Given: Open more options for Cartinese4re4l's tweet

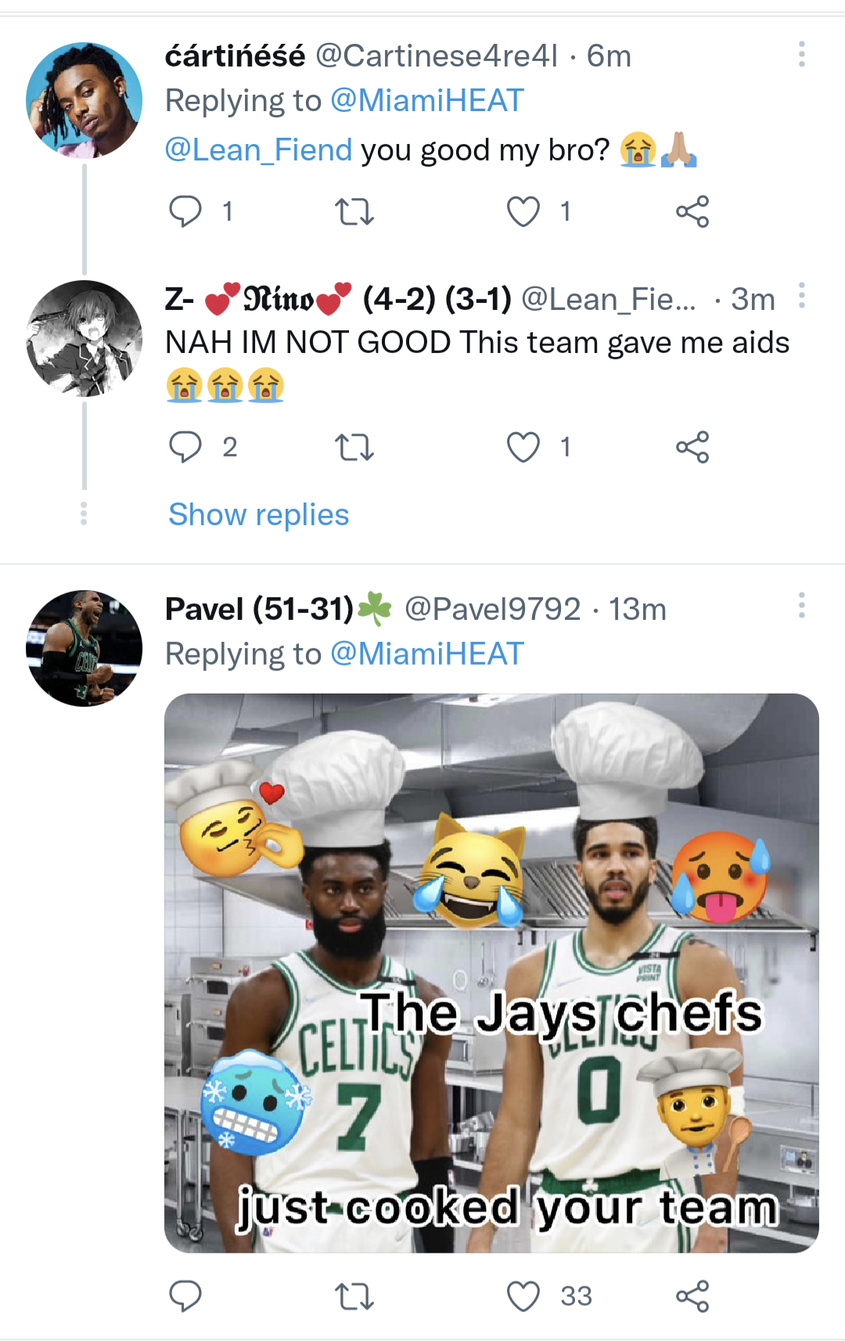Looking at the screenshot, I should 801,55.
